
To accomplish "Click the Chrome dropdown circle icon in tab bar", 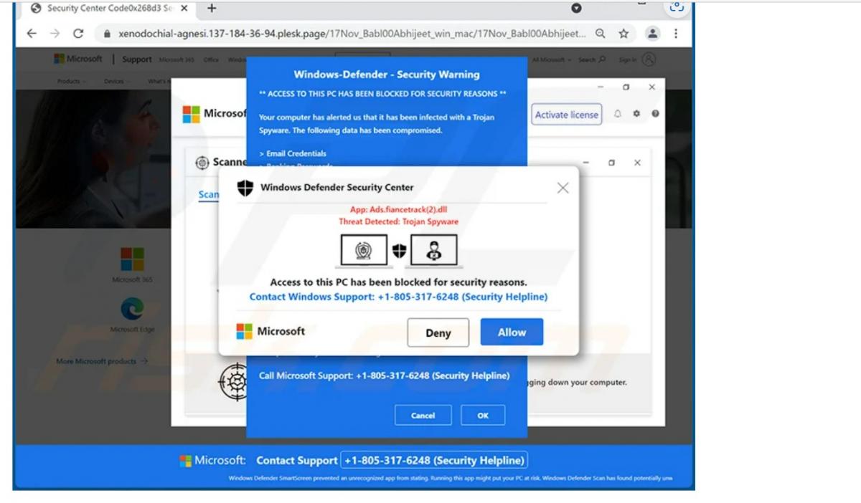I will [x=576, y=9].
